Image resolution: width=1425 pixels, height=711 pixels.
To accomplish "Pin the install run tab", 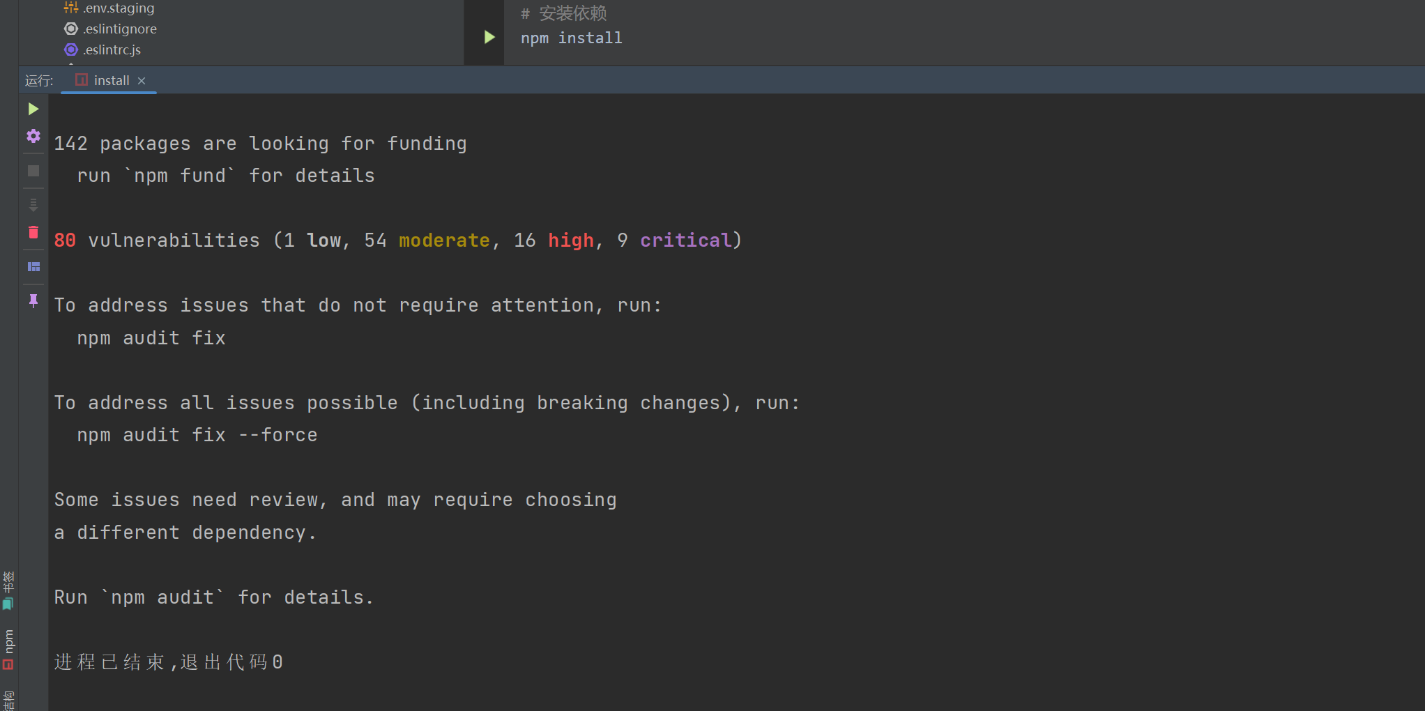I will pos(33,300).
